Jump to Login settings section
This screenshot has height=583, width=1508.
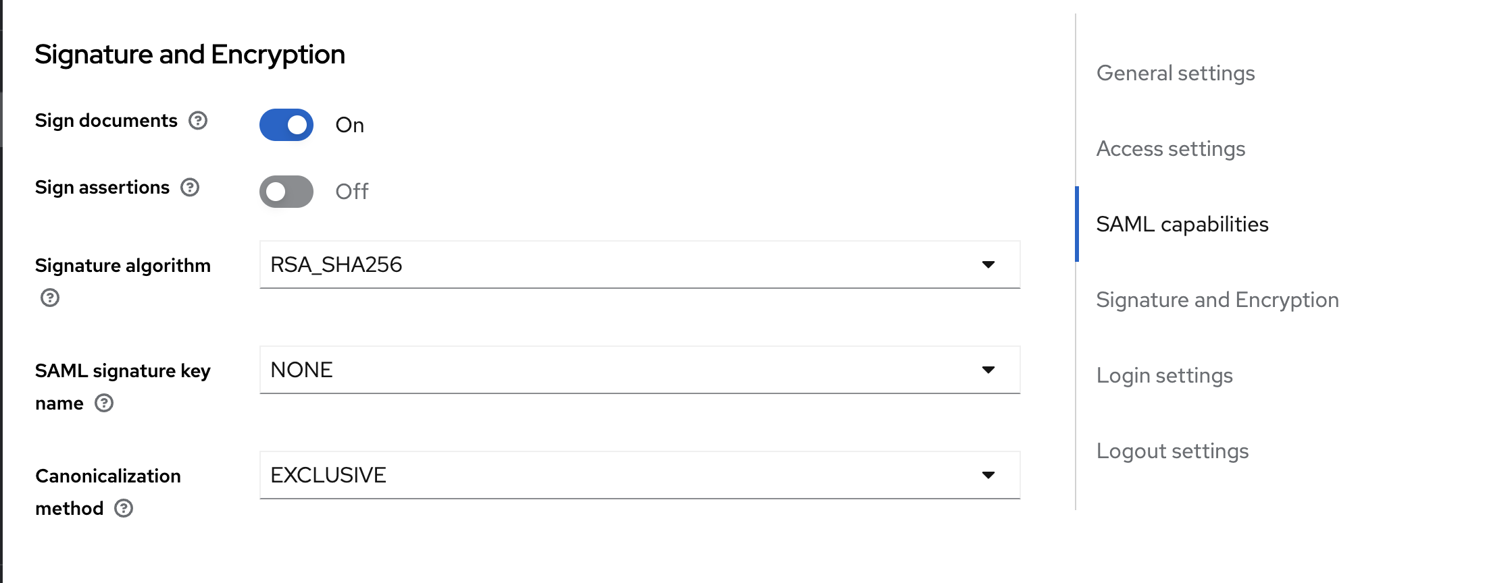[1164, 375]
